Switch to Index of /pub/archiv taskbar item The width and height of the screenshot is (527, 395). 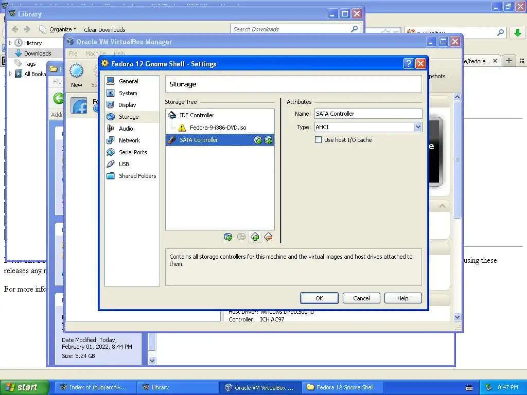pyautogui.click(x=95, y=387)
